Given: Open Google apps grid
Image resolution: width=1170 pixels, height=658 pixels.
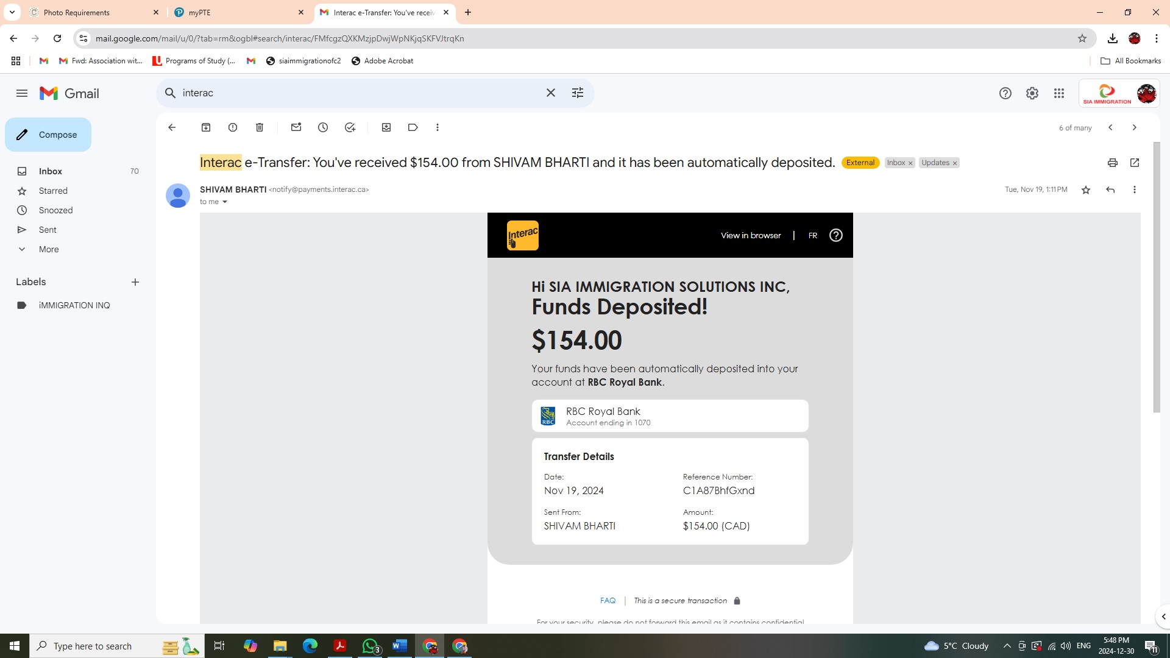Looking at the screenshot, I should coord(1059,93).
